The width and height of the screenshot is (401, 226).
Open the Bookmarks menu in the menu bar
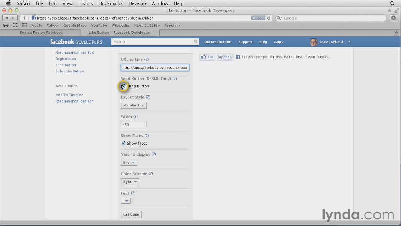click(x=110, y=3)
